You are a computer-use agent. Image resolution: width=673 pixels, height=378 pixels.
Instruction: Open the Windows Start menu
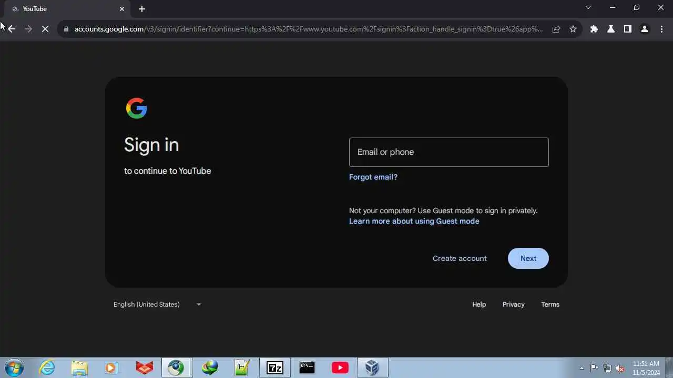pos(14,367)
